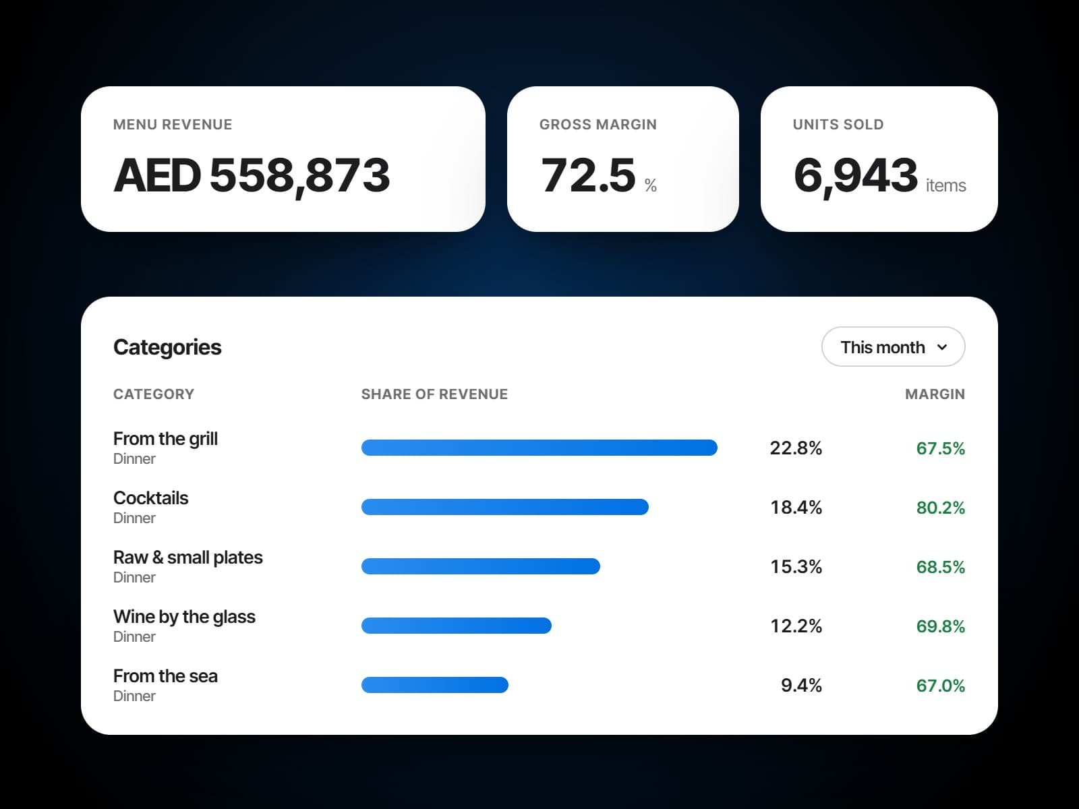
Task: Click the 72.5 gross margin value
Action: tap(588, 175)
